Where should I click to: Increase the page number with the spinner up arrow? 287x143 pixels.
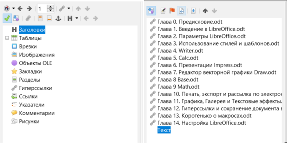[51, 7]
